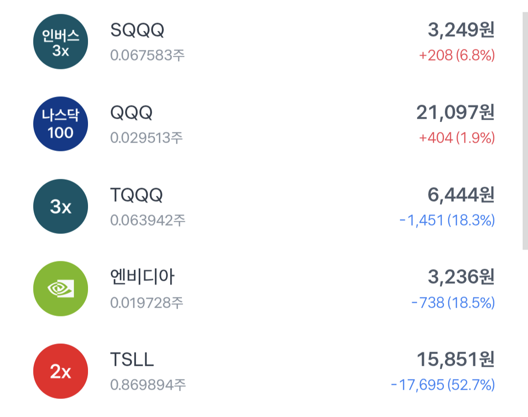528x417 pixels.
Task: Click the vertical scrollbar on right edge
Action: pyautogui.click(x=525, y=132)
